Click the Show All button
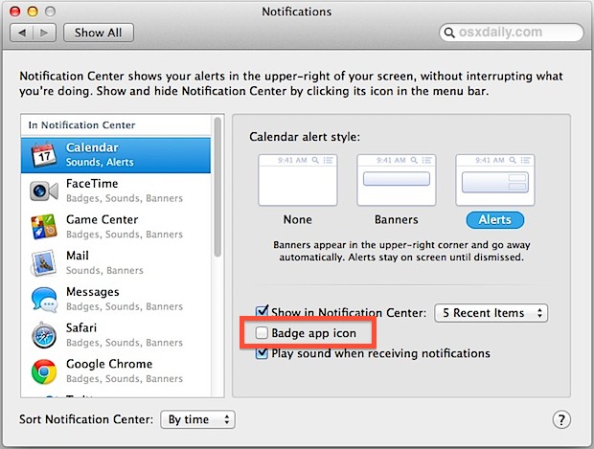Screen dimensions: 594x449 pos(99,33)
